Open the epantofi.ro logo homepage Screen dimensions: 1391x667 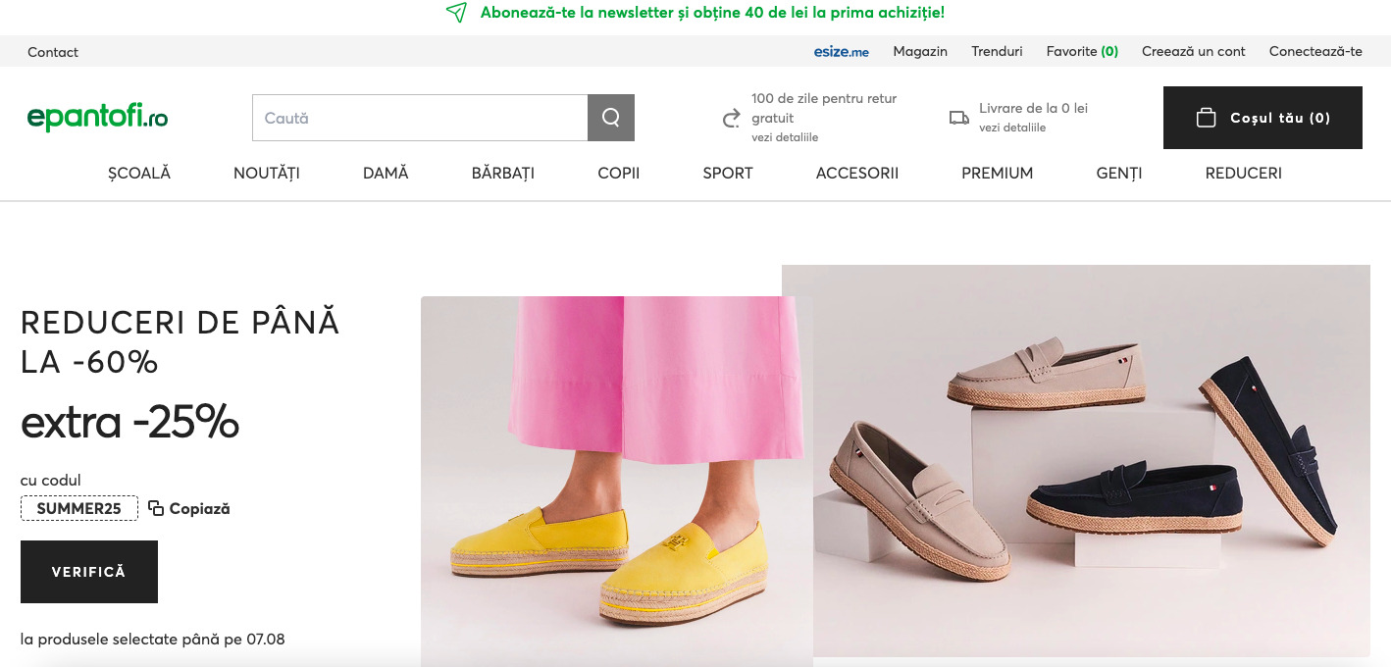[x=97, y=118]
